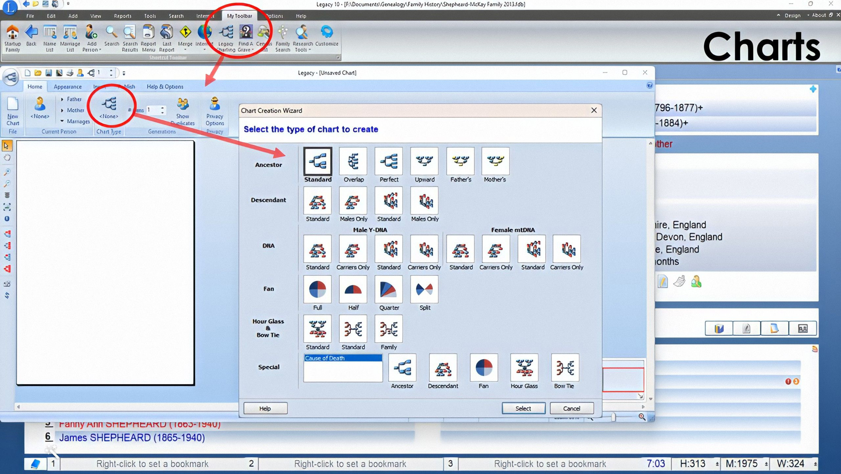Switch to the Appearance tab
The image size is (841, 474).
(68, 87)
